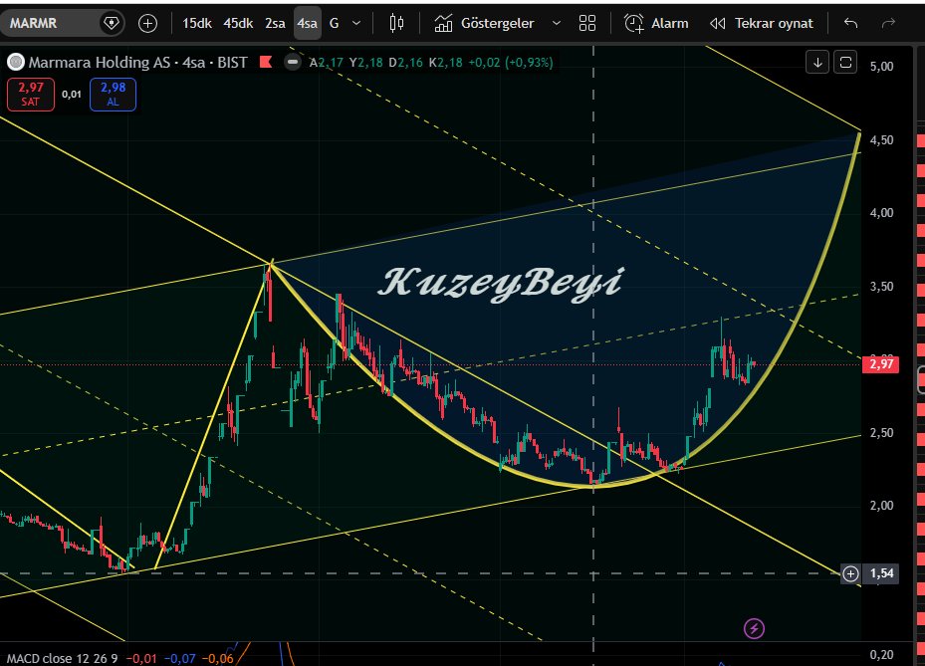
Task: Click the fullscreen frame icon top right
Action: coord(845,62)
